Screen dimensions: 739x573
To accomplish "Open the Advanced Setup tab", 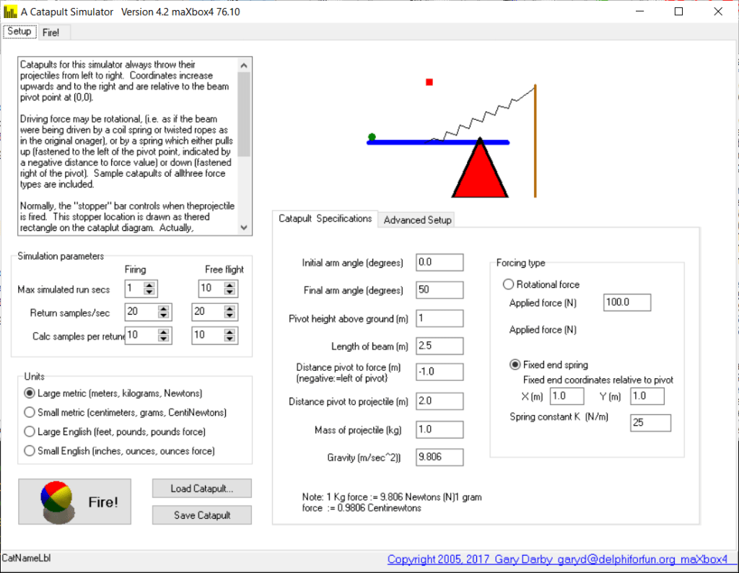I will (x=417, y=220).
